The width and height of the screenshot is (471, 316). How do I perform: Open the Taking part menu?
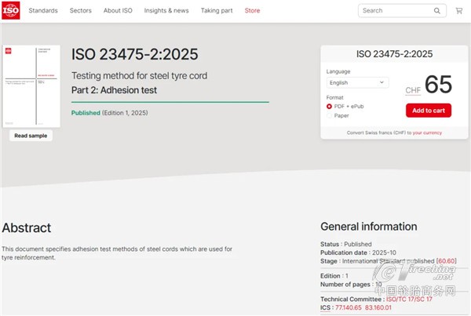(216, 11)
